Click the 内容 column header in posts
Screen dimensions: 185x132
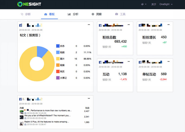tap(22, 108)
